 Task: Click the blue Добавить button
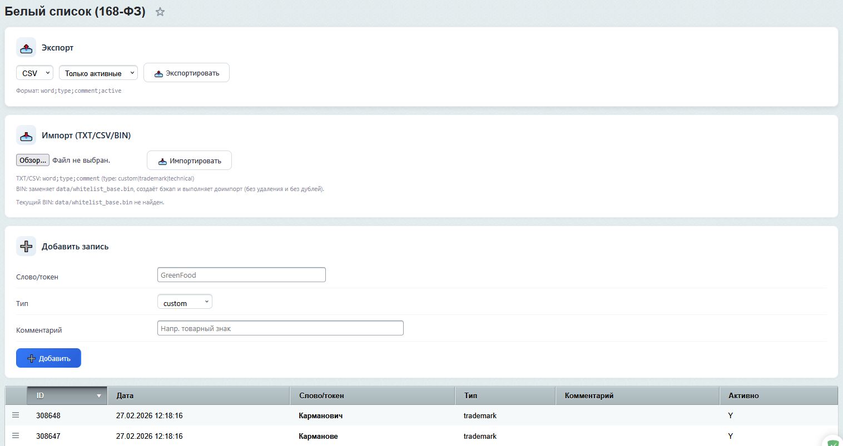[x=48, y=358]
